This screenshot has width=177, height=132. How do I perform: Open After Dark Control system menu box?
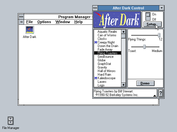(95, 8)
